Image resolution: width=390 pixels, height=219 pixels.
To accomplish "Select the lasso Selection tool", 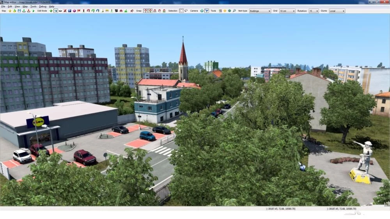I will [x=186, y=11].
